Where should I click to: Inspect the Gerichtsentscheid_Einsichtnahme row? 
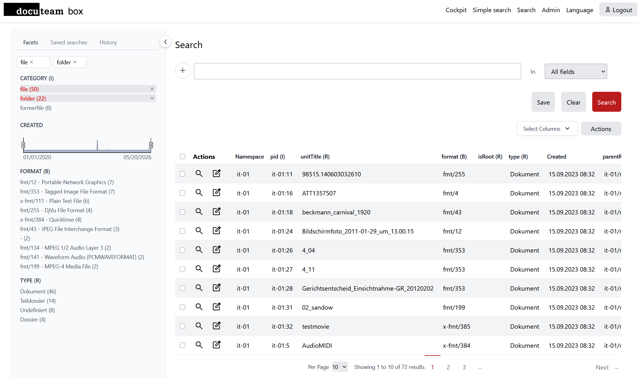coord(199,288)
